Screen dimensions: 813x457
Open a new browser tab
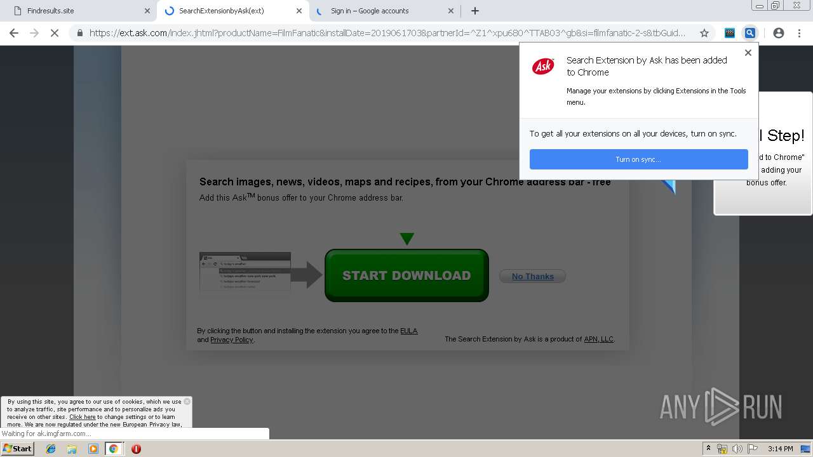pos(475,11)
